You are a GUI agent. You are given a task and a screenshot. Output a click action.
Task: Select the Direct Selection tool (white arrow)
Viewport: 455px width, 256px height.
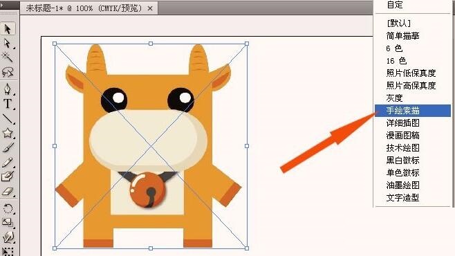coord(8,44)
